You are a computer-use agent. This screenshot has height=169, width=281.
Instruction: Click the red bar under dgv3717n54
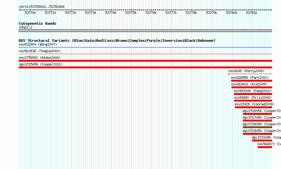pyautogui.click(x=257, y=121)
